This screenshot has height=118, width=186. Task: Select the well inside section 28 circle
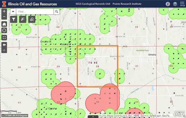click(x=100, y=74)
